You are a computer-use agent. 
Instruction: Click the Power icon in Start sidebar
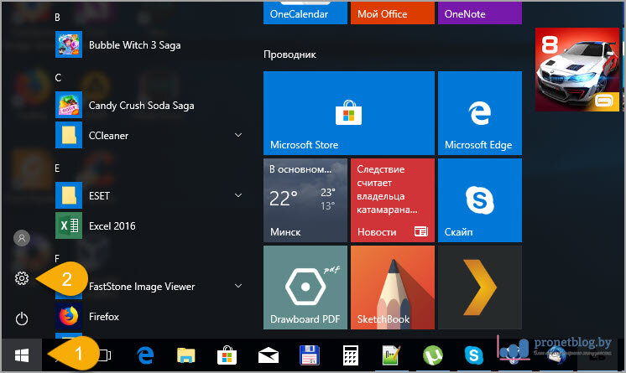(22, 319)
